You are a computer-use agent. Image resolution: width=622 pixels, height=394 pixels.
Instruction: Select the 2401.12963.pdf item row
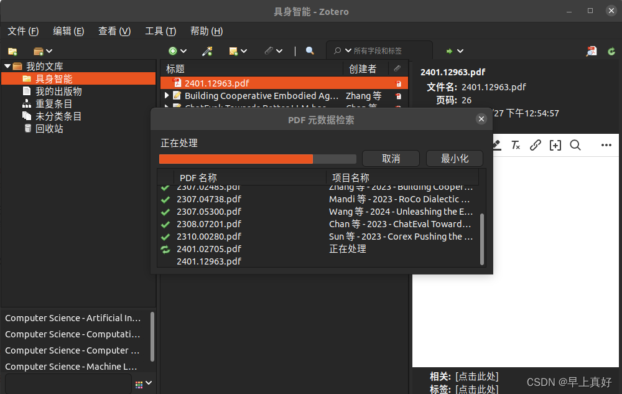tap(284, 83)
